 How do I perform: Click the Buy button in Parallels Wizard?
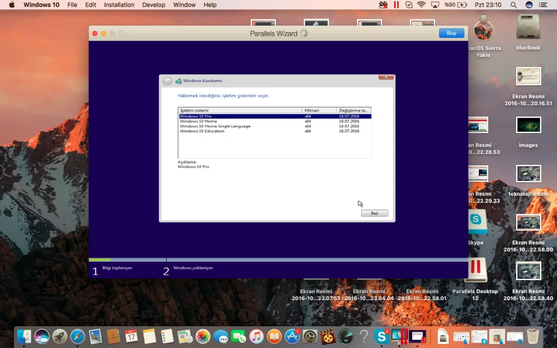click(x=451, y=33)
